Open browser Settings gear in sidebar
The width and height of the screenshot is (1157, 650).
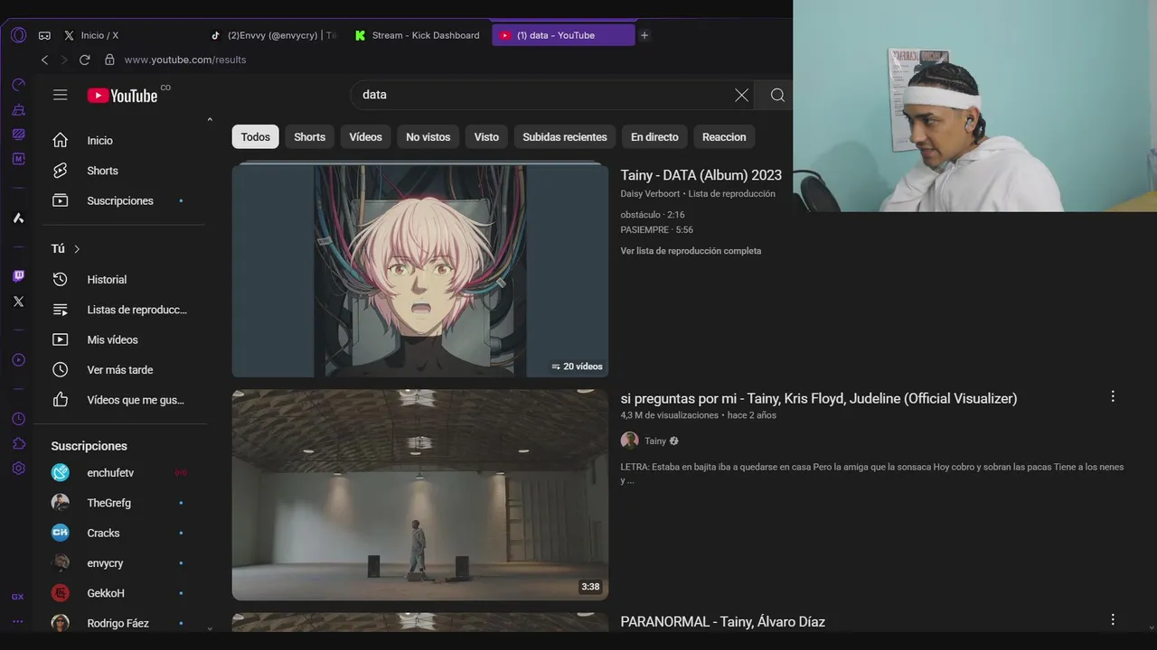coord(18,469)
